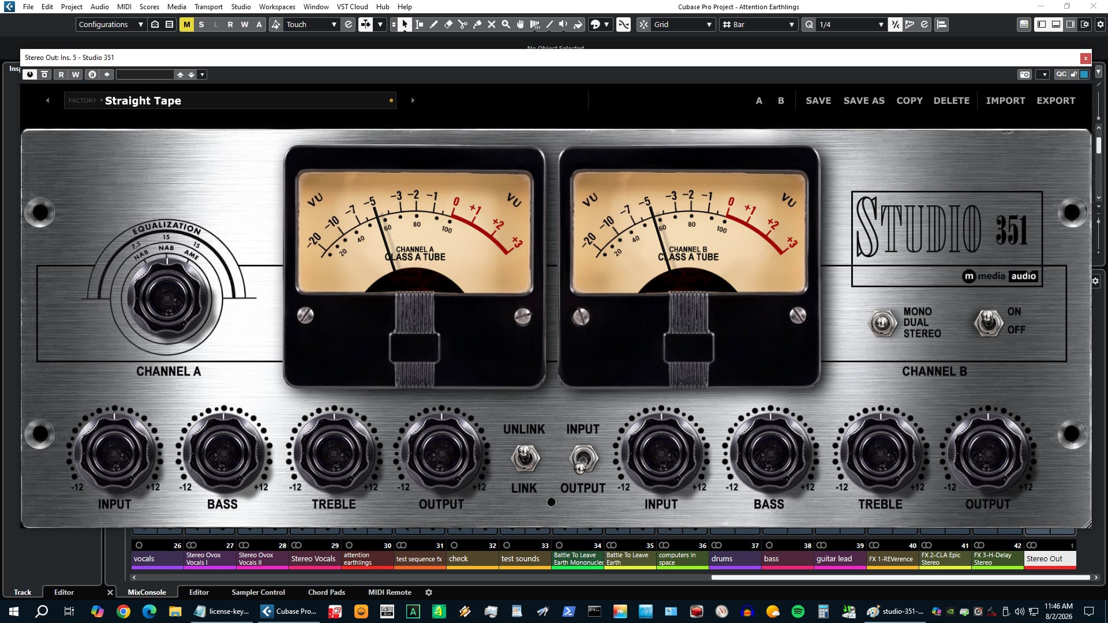Toggle the global Solo S button

[201, 24]
